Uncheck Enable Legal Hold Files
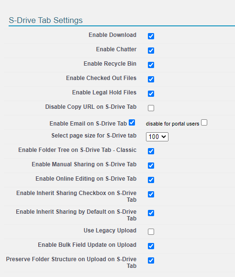This screenshot has height=277, width=235. click(151, 93)
